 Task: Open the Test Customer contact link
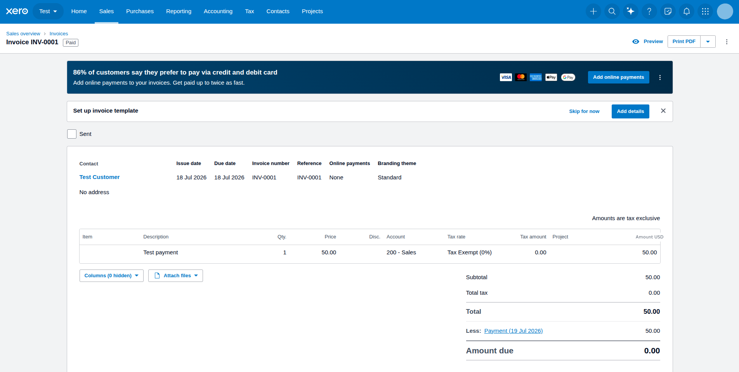99,177
